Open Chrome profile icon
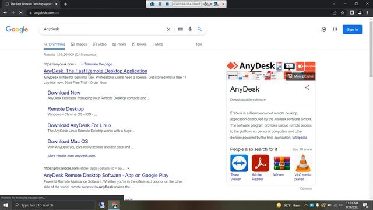 [x=360, y=13]
